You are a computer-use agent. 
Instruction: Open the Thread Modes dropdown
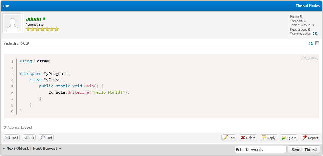[308, 6]
